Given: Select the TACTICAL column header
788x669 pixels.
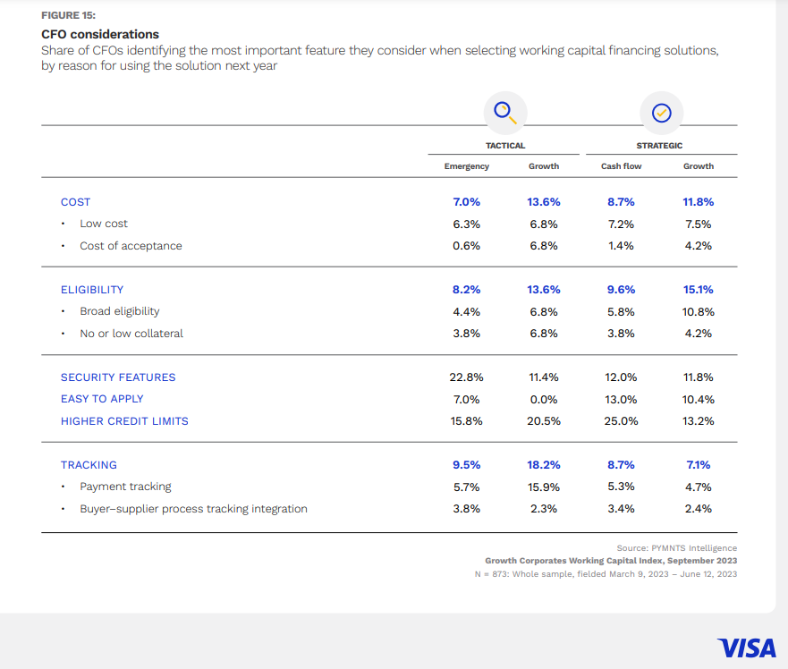Looking at the screenshot, I should (505, 146).
